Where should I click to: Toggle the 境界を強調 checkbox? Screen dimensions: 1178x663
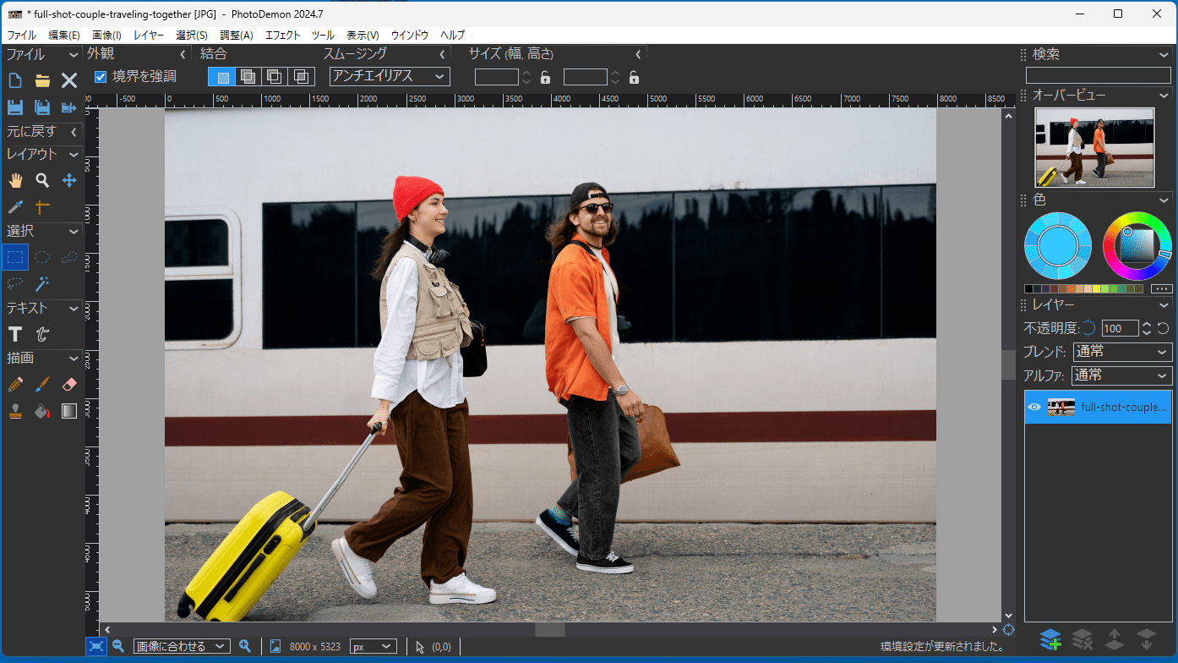[101, 77]
